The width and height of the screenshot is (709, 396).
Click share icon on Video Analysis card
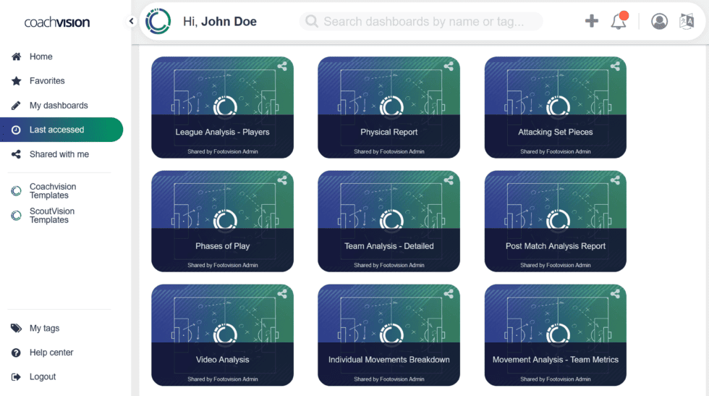[x=282, y=294]
